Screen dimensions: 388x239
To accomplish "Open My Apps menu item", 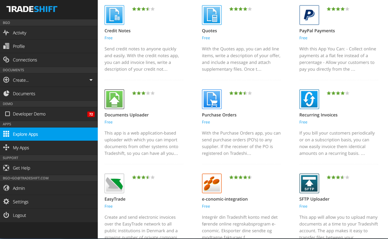I will [x=49, y=148].
